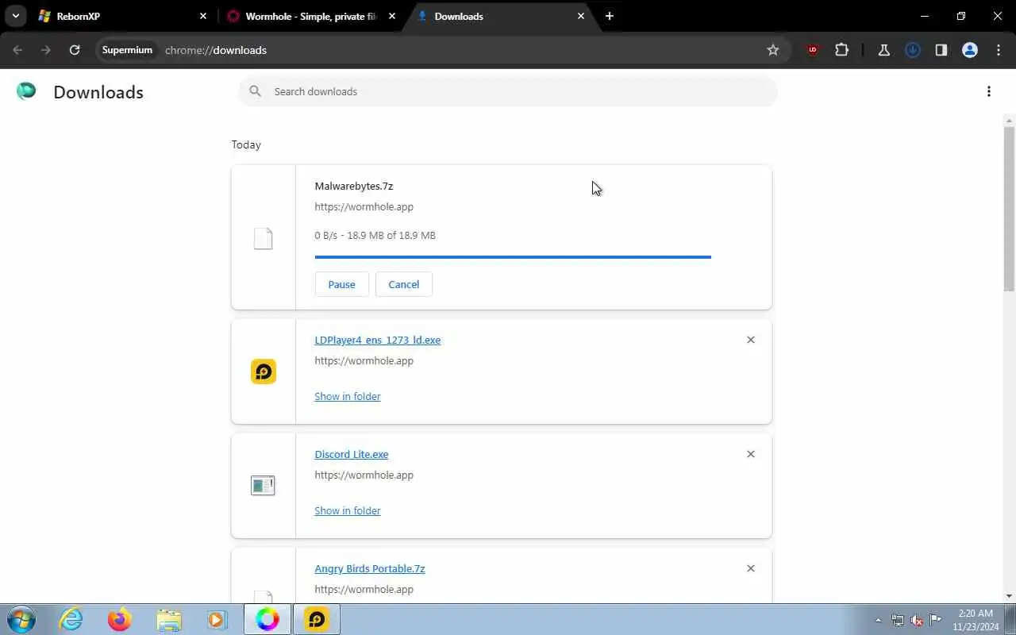Open the browser three-dot menu
The width and height of the screenshot is (1016, 635).
click(x=999, y=50)
